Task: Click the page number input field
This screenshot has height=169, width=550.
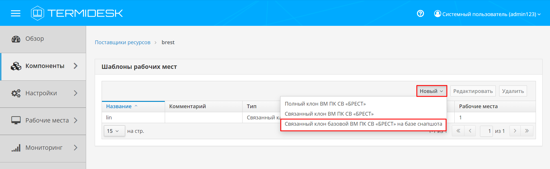Action: [486, 131]
